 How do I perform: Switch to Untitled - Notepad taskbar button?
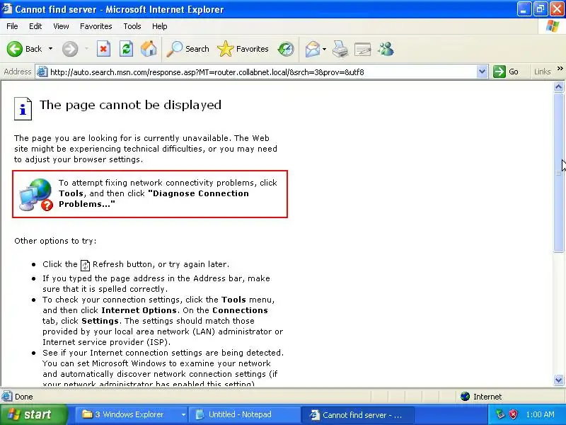[x=245, y=414]
